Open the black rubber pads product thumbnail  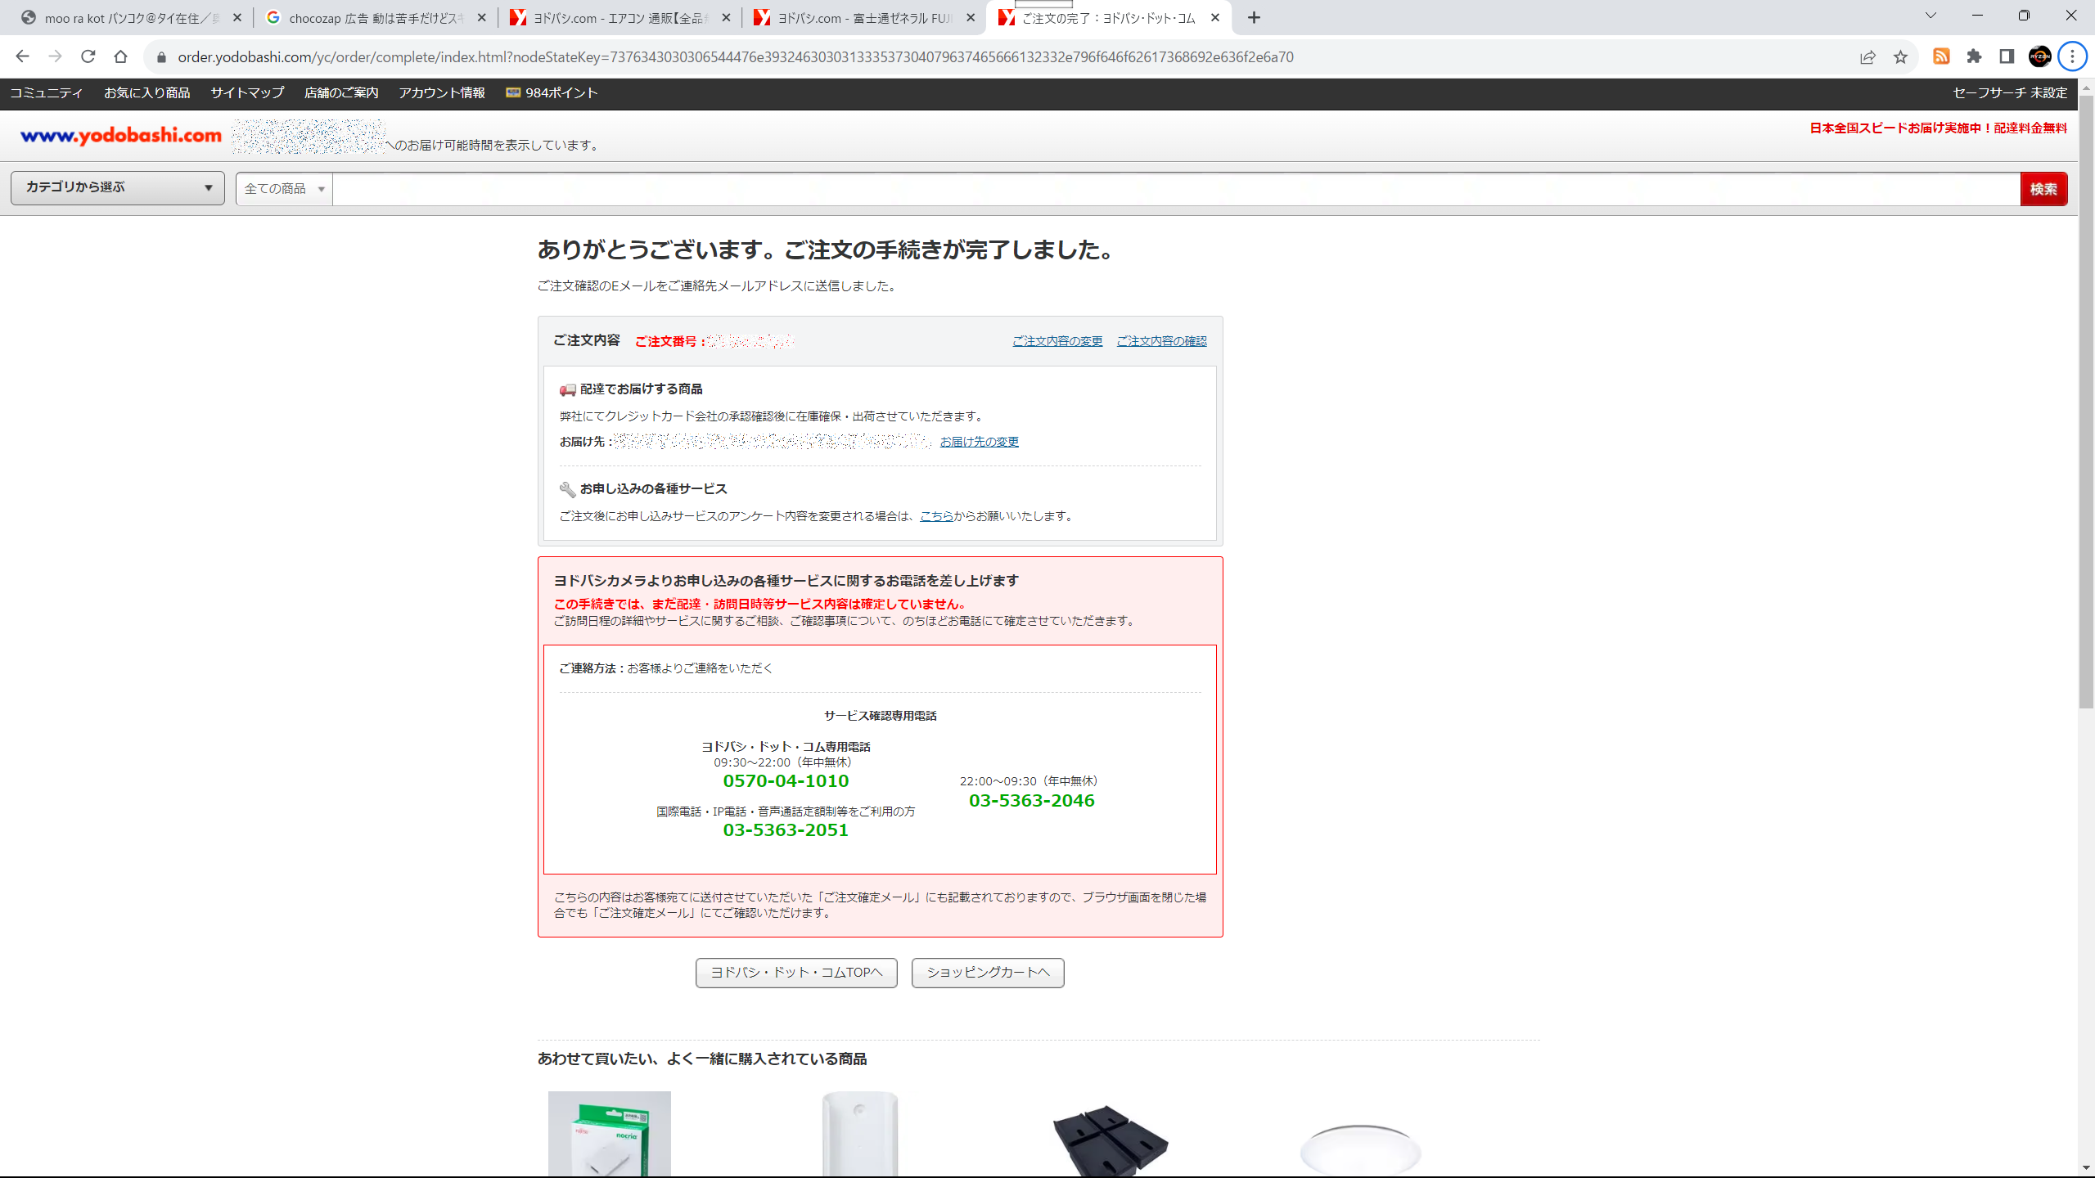coord(1111,1140)
